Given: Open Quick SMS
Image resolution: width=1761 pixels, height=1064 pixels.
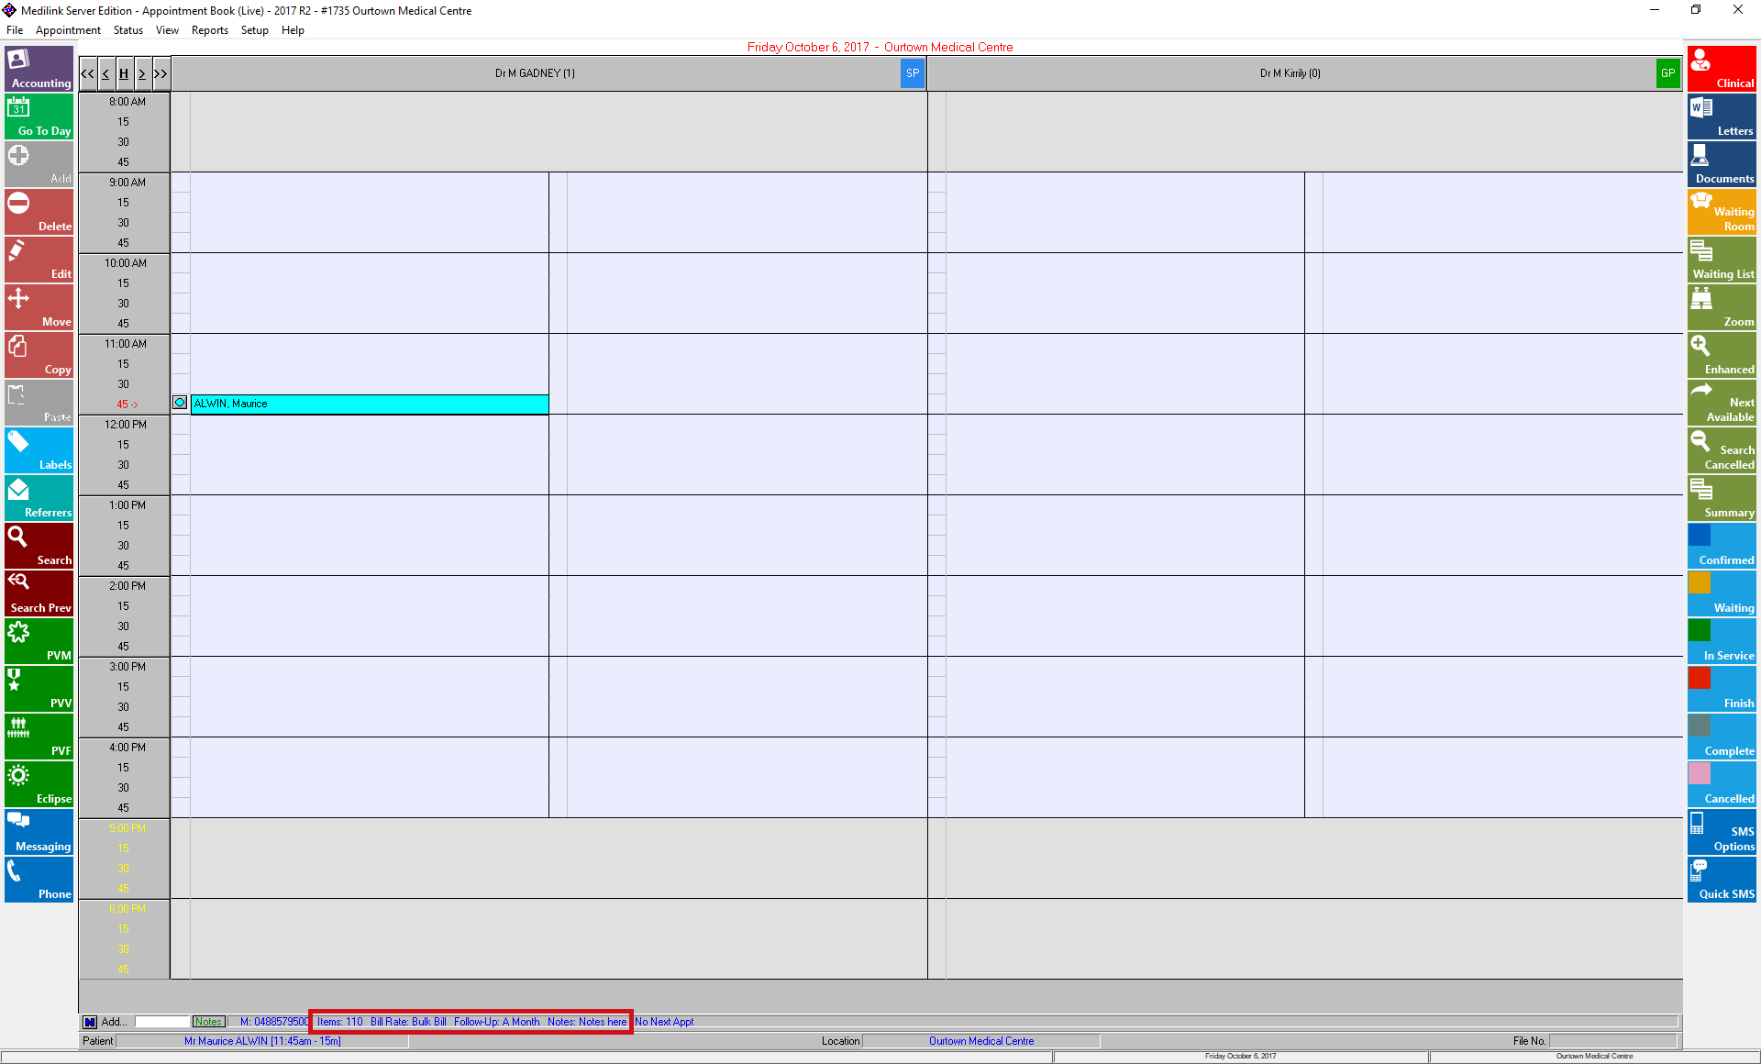Looking at the screenshot, I should click(x=1722, y=880).
